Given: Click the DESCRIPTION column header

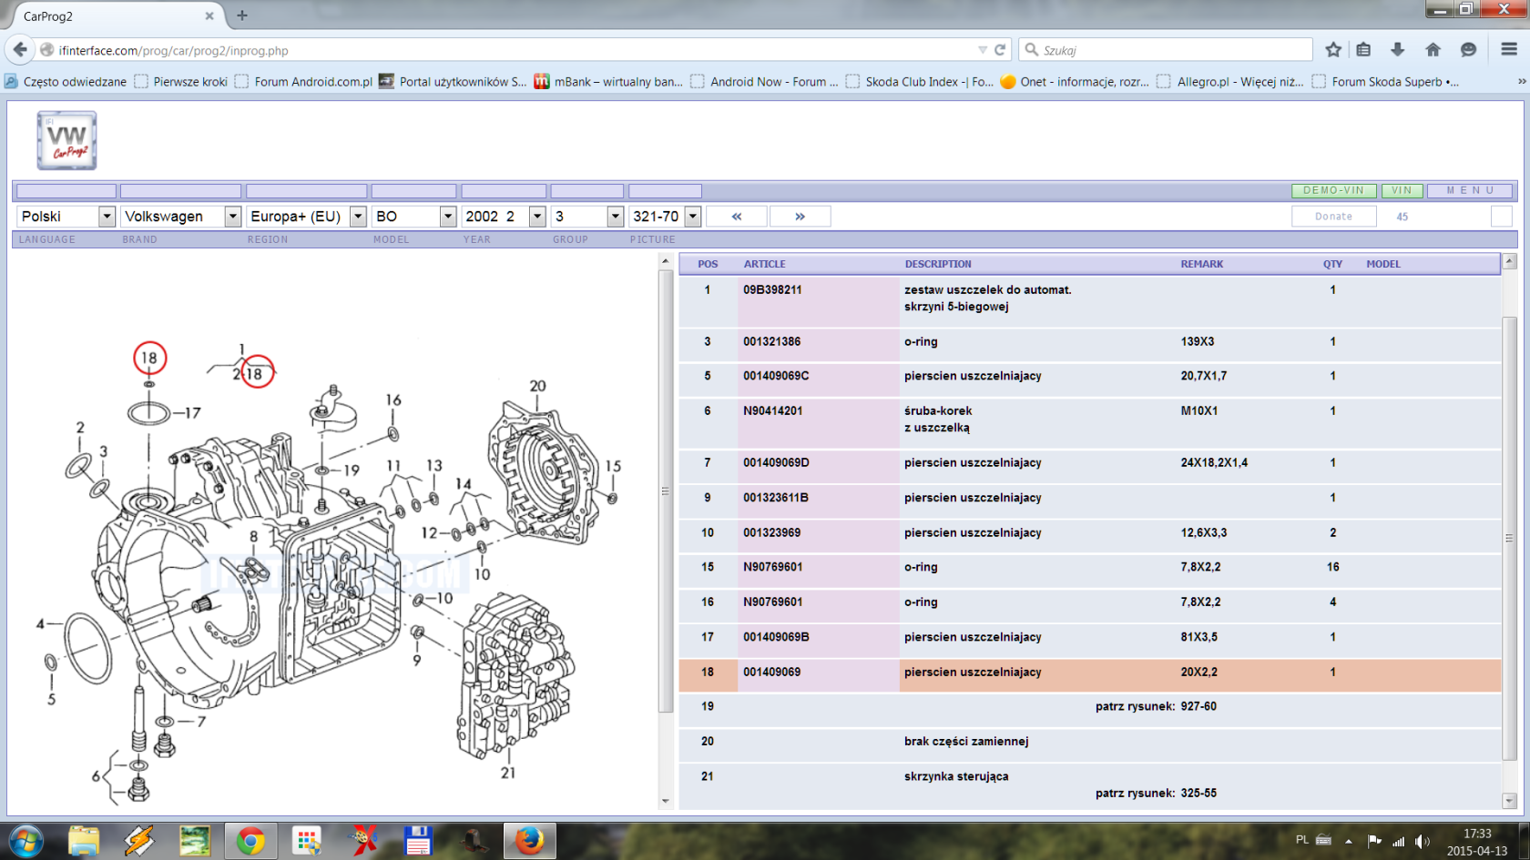Looking at the screenshot, I should 938,264.
